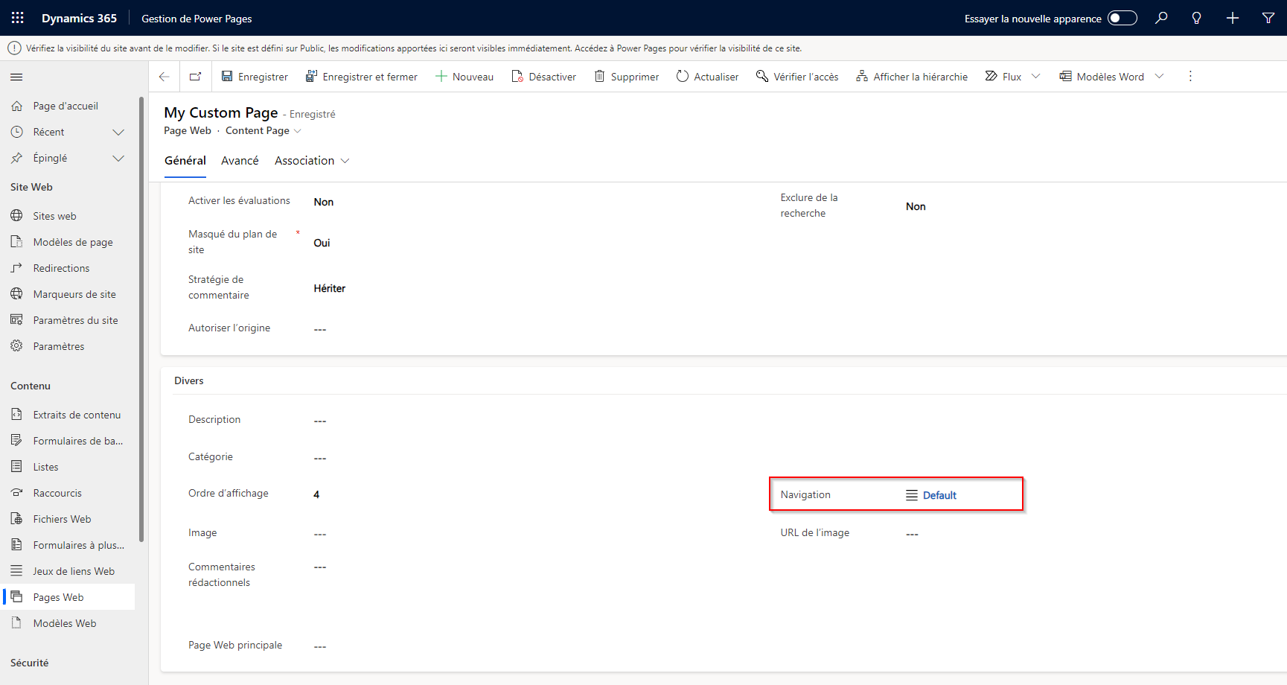Click the Autoriser l'origine field
Viewport: 1287px width, 685px height.
[x=320, y=329]
